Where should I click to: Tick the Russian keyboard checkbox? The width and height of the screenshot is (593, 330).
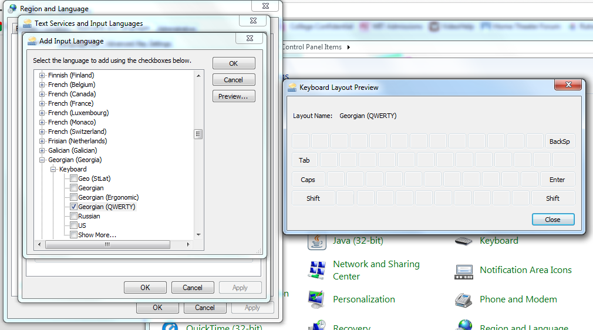pyautogui.click(x=74, y=216)
